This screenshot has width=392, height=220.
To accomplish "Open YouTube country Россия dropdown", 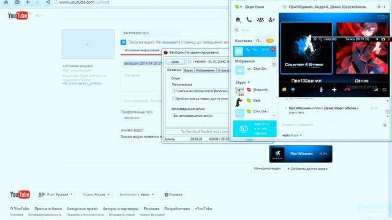I will pyautogui.click(x=96, y=194).
